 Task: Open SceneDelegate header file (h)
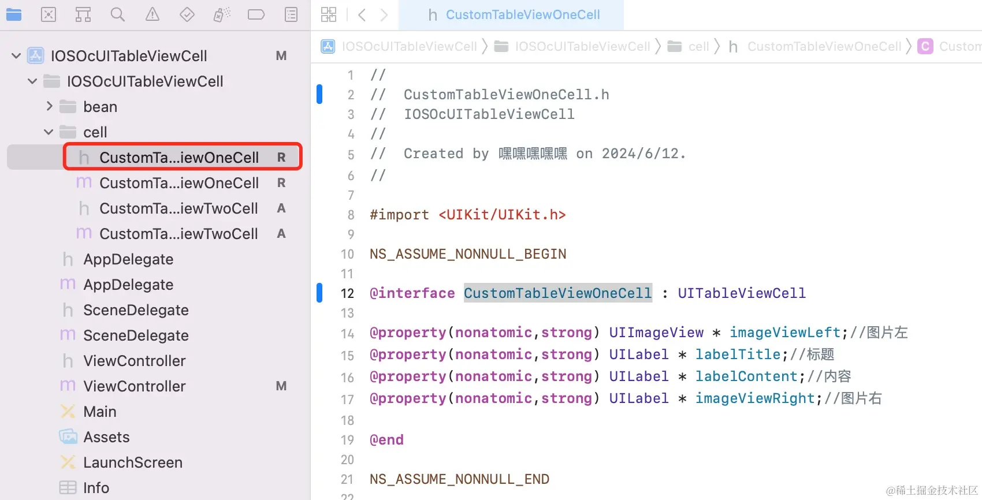154,310
